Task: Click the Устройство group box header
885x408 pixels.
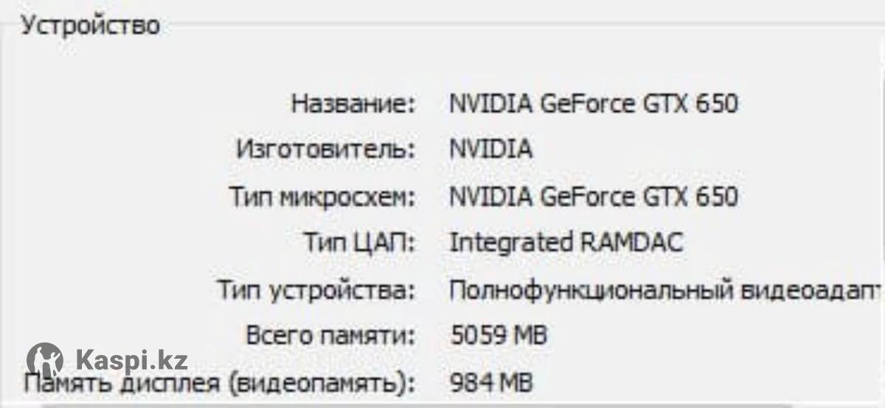Action: [90, 26]
